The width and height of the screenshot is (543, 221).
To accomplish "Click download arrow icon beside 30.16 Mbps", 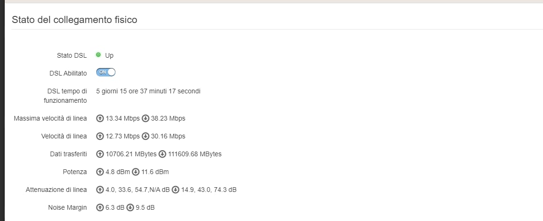I will coord(145,136).
